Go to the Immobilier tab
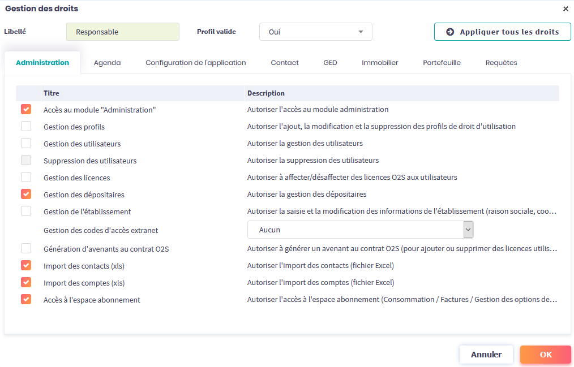The image size is (574, 367). point(380,63)
